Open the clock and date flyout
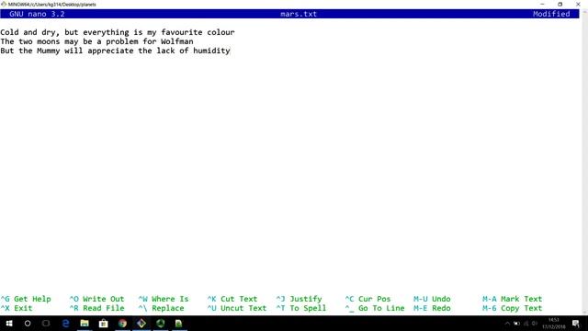Screen dimensions: 588x331 click(x=553, y=323)
